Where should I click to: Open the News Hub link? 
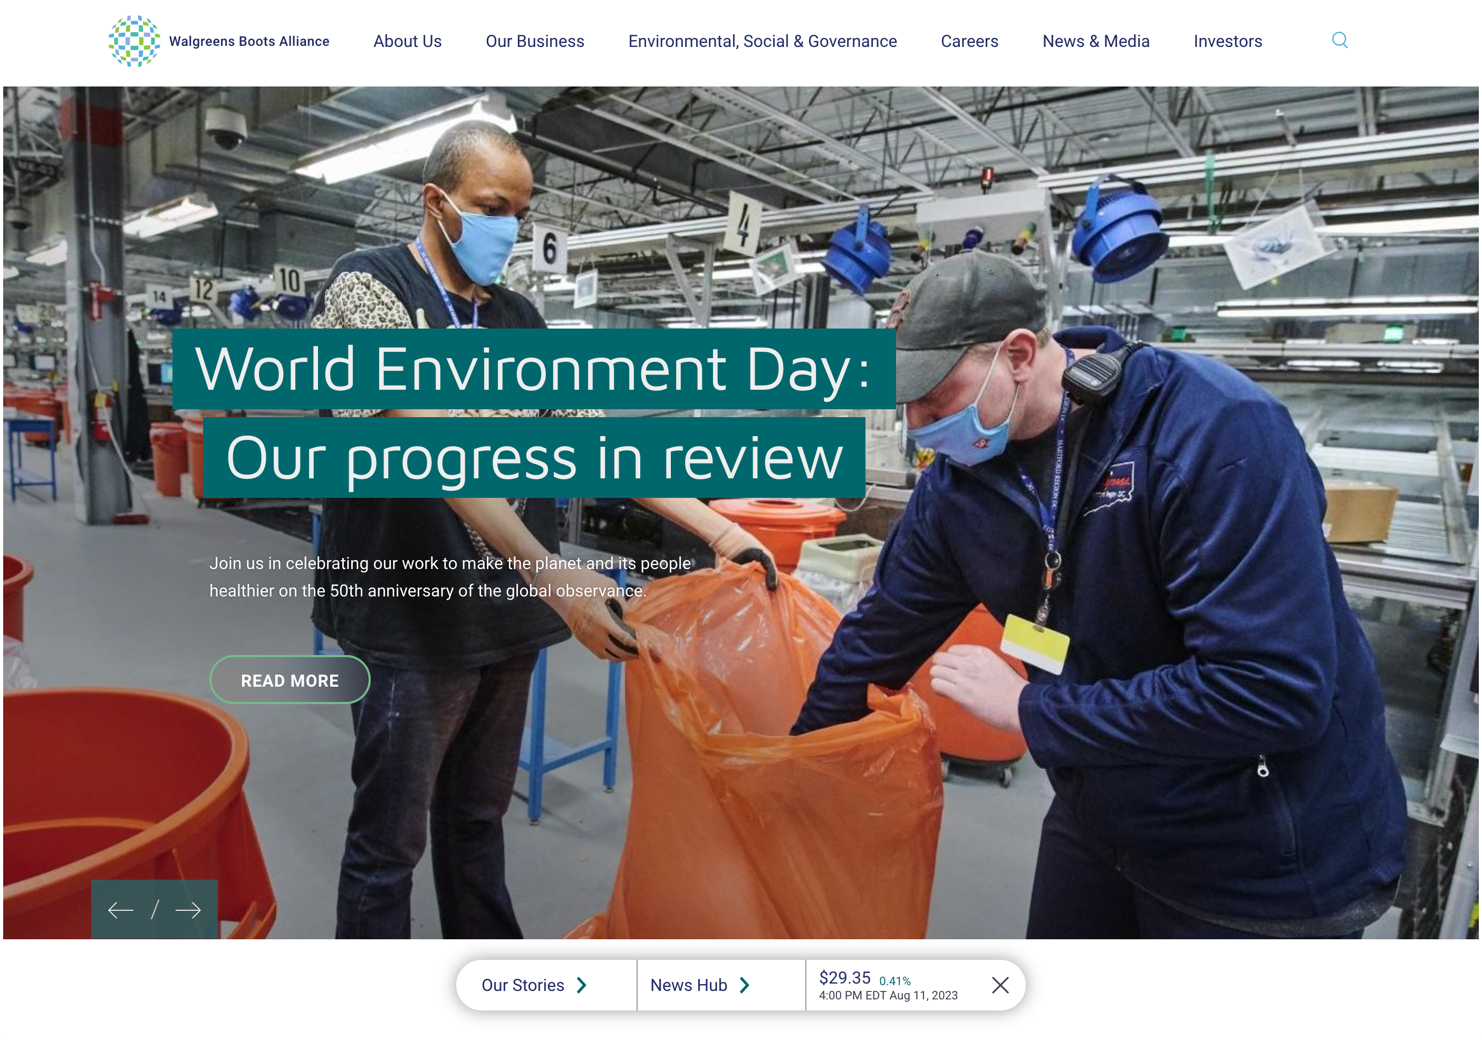coord(688,985)
